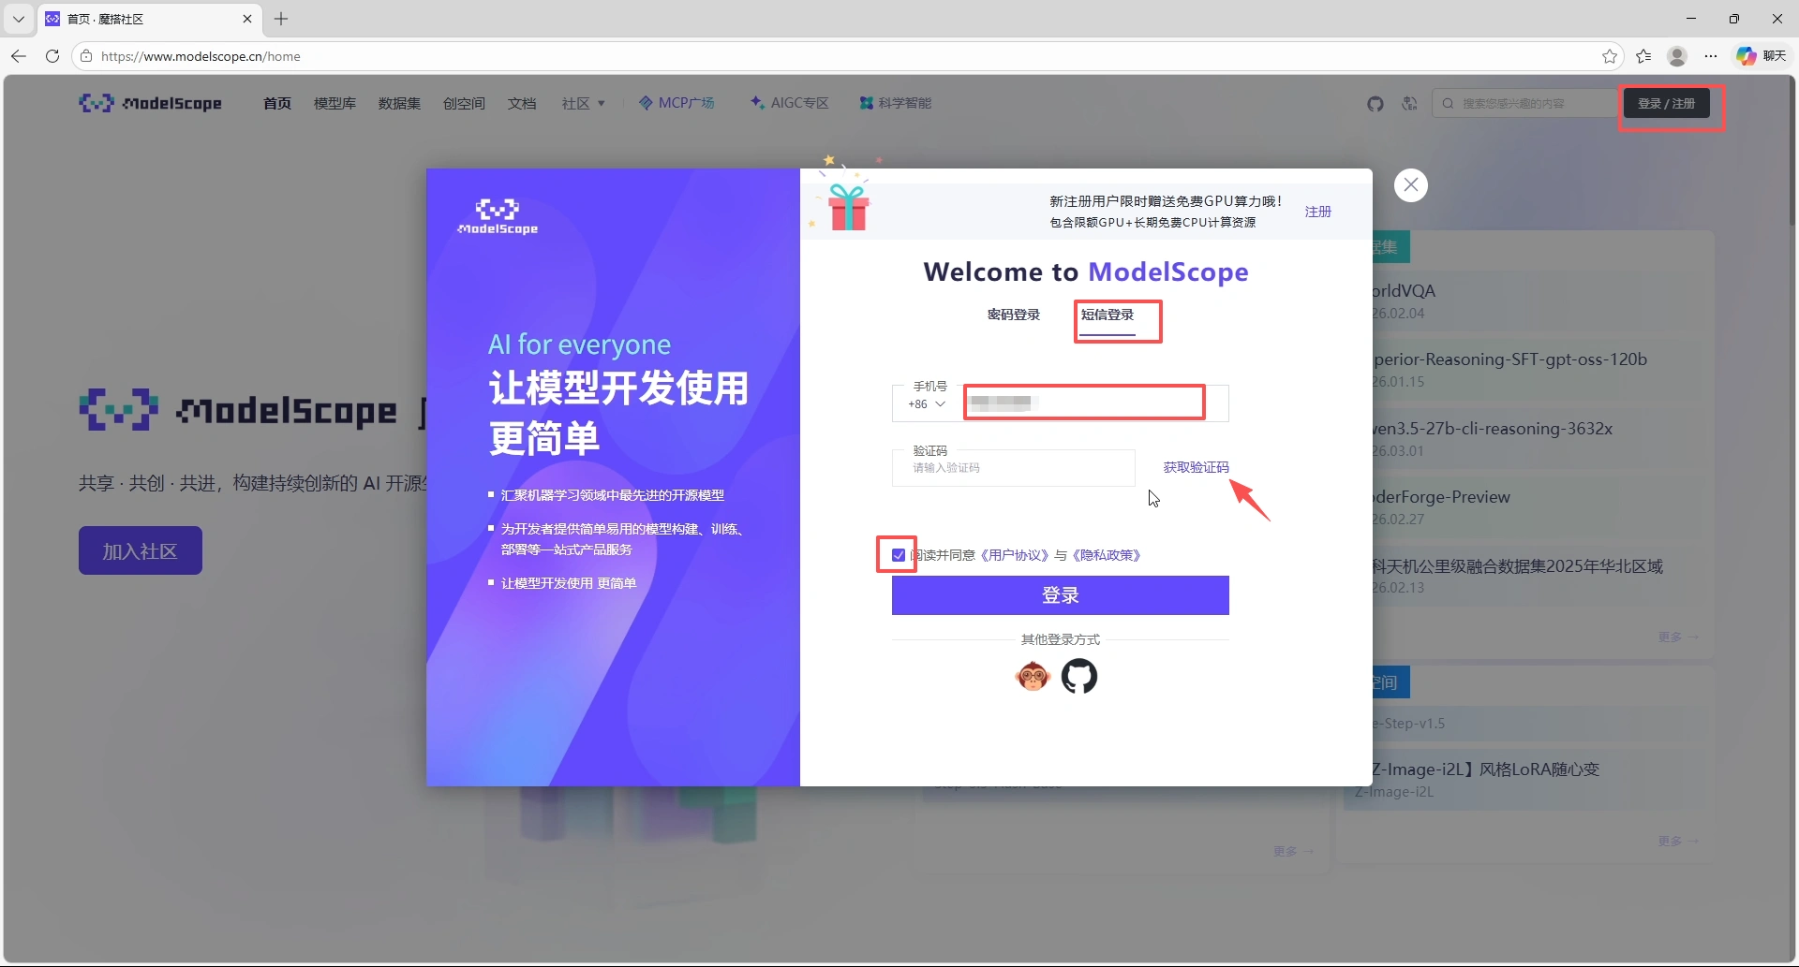The height and width of the screenshot is (967, 1799).
Task: Click the GitHub login icon in the dialog
Action: tap(1078, 676)
